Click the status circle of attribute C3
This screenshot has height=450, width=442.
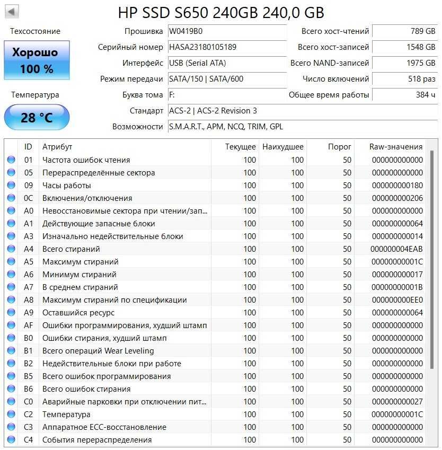coord(11,427)
